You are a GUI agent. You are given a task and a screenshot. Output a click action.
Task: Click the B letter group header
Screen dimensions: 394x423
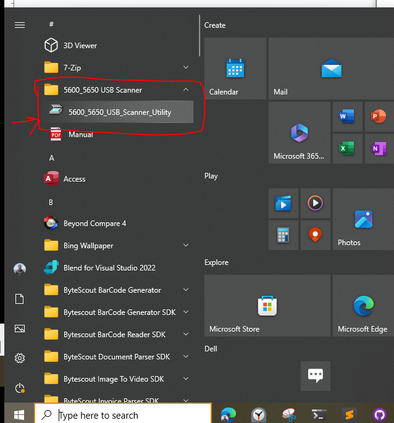click(51, 203)
